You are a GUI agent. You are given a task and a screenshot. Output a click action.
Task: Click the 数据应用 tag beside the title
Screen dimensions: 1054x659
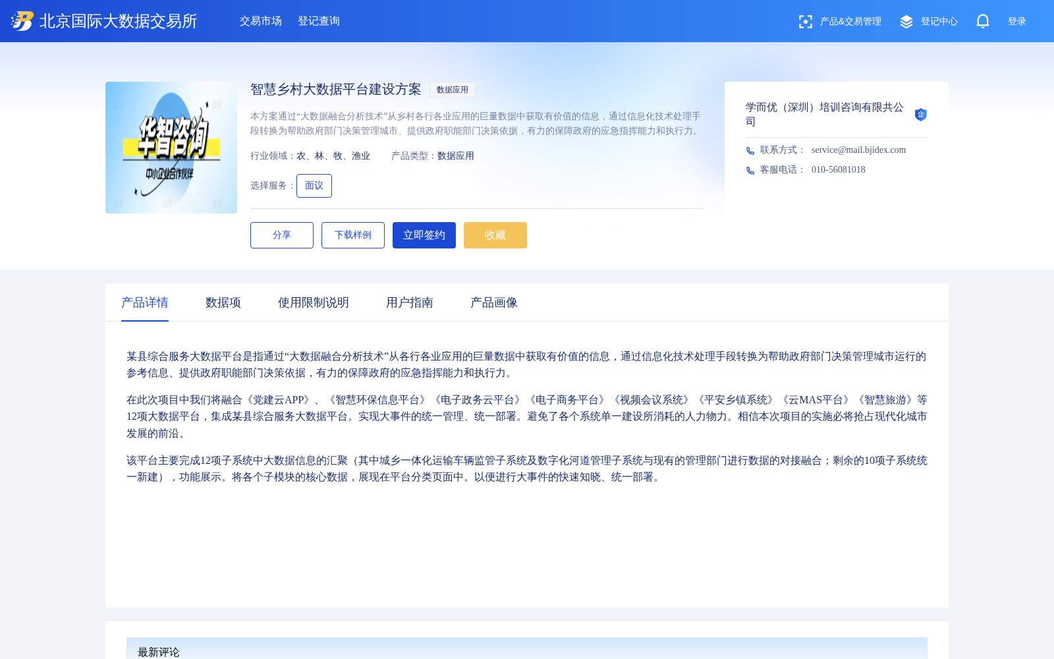[x=453, y=90]
